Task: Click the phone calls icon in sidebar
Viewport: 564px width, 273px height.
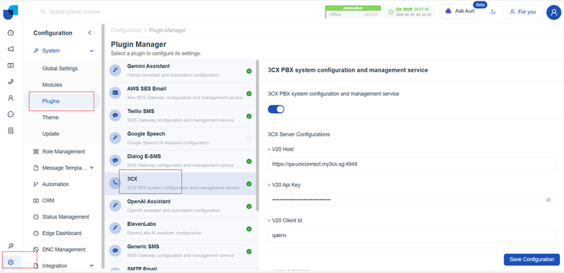Action: 11,82
